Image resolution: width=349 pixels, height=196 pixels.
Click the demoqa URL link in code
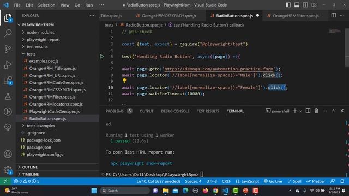pos(219,69)
